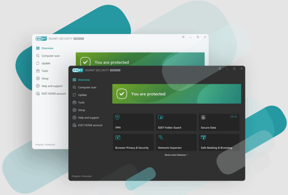Open Browser Privacy & Security tile

pos(133,142)
